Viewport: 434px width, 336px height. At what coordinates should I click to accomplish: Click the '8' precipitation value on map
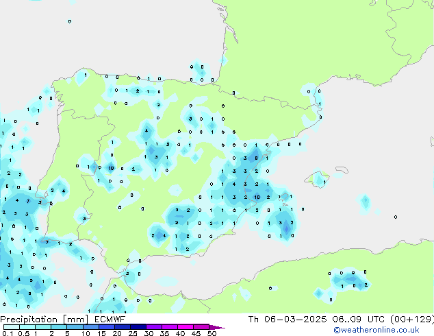point(256,158)
